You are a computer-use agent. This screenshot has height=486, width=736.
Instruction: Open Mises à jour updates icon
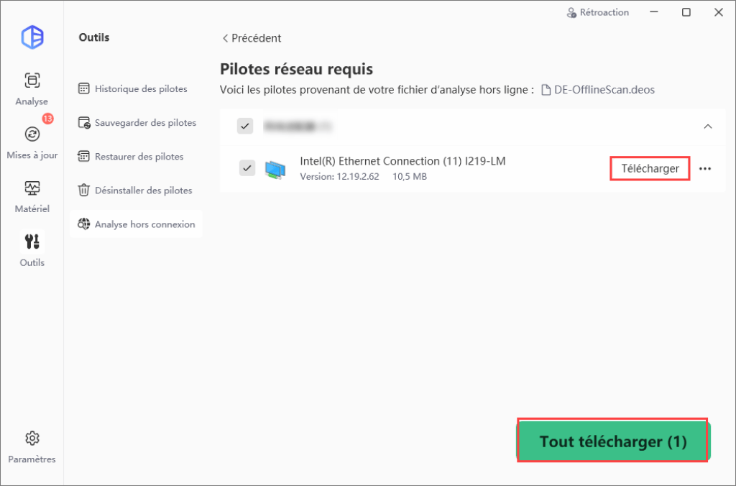click(32, 134)
